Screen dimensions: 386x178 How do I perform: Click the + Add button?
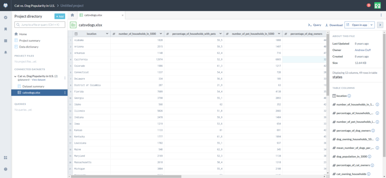60,16
